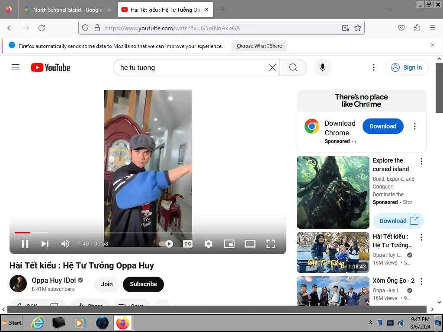Open Windows Start menu
The width and height of the screenshot is (443, 332).
pos(12,322)
